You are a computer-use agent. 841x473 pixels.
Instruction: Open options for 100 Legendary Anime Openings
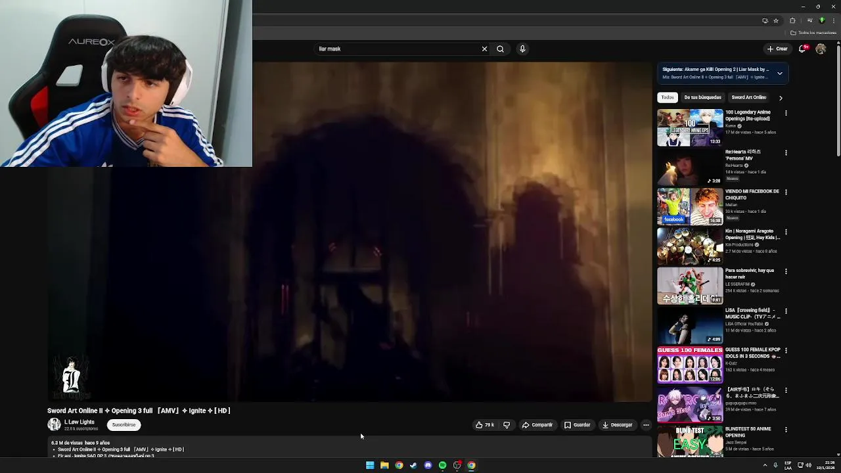click(786, 113)
